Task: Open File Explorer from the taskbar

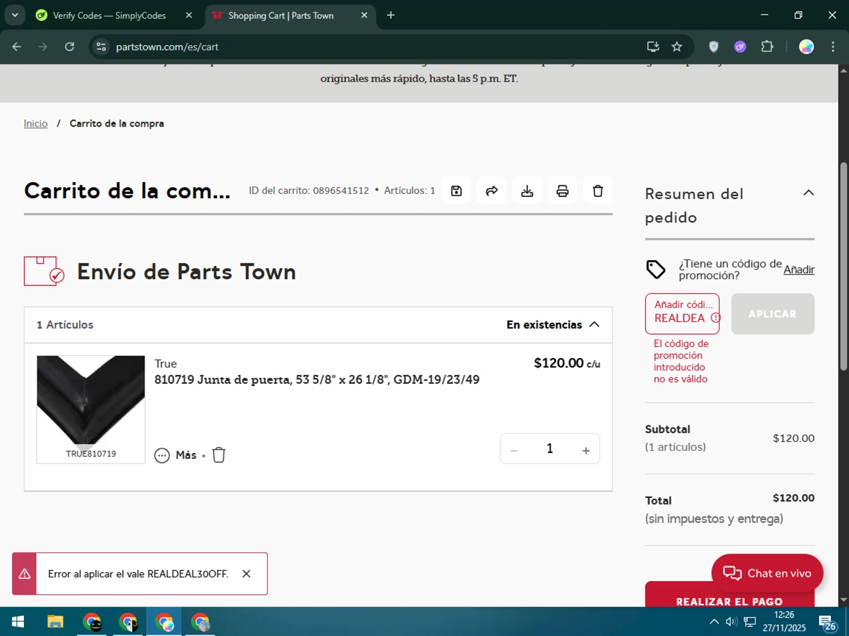Action: coord(55,622)
